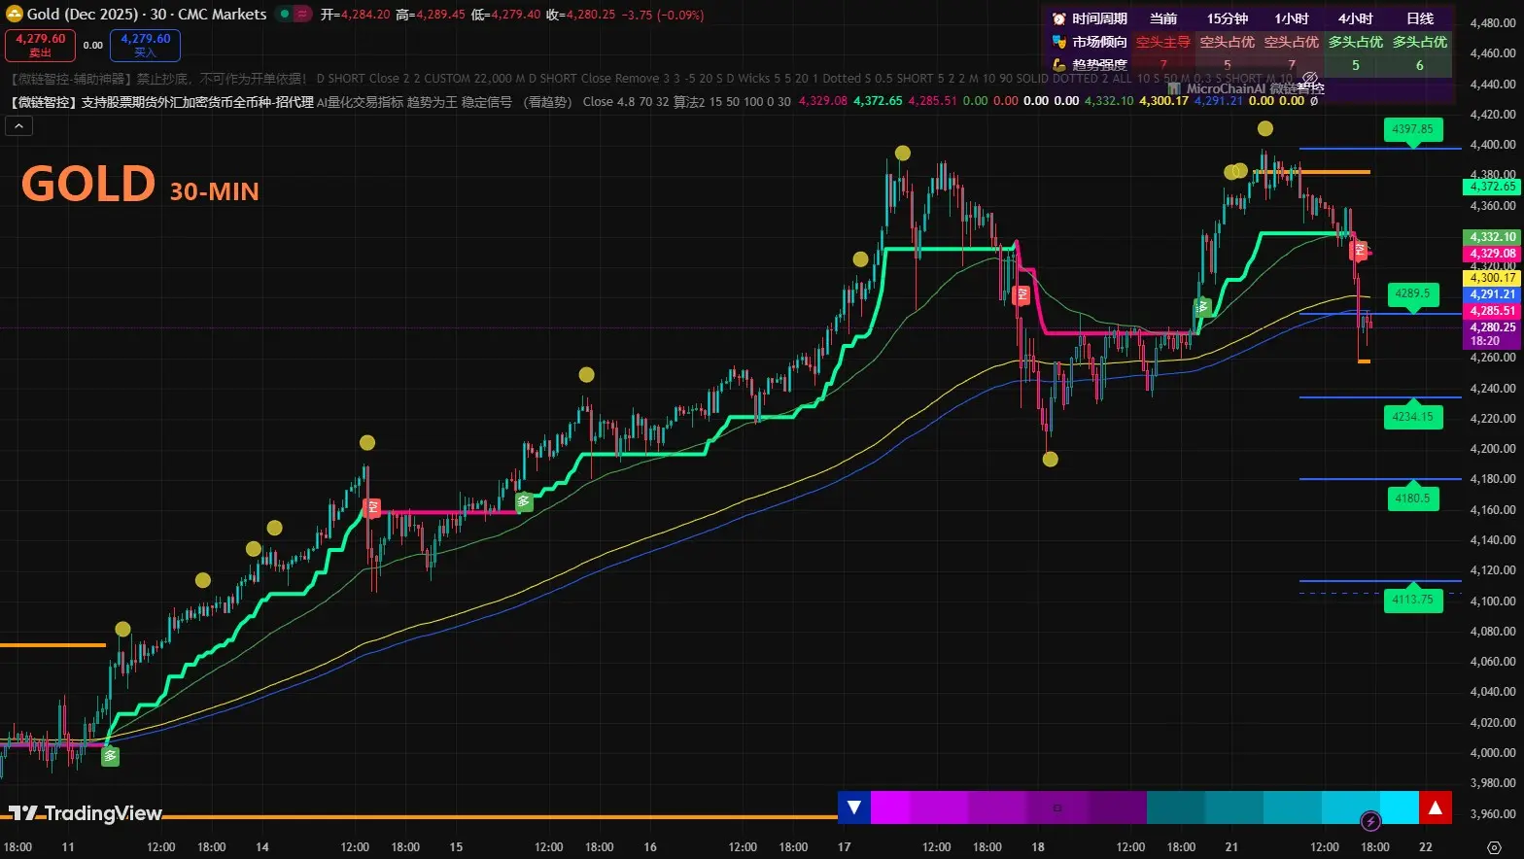
Task: Click the 日线 column header
Action: (x=1420, y=18)
